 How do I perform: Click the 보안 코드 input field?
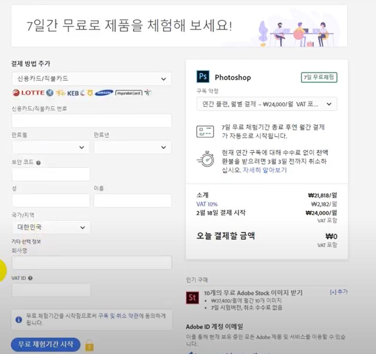[51, 174]
